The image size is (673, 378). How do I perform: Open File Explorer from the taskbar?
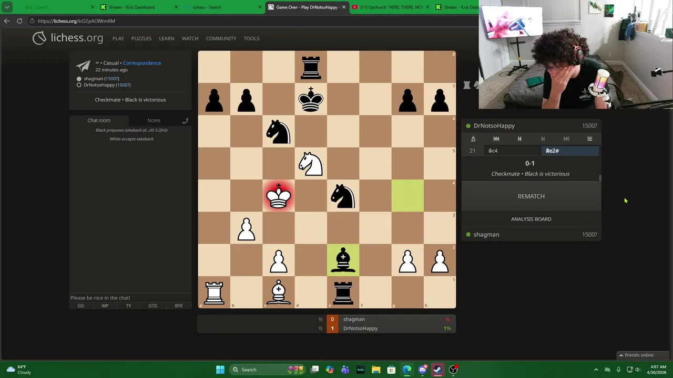pyautogui.click(x=376, y=370)
